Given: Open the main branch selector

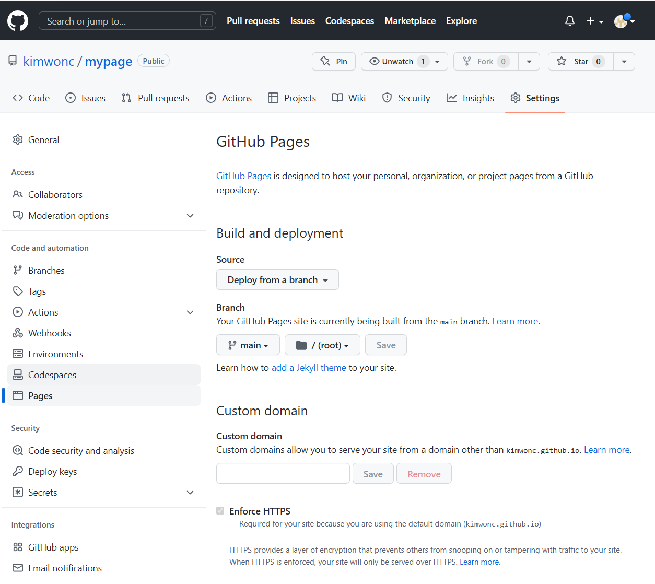Looking at the screenshot, I should pos(248,345).
